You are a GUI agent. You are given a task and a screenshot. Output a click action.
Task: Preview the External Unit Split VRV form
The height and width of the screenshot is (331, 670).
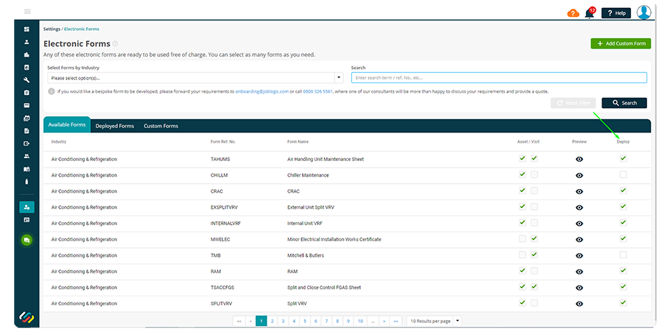tap(579, 207)
